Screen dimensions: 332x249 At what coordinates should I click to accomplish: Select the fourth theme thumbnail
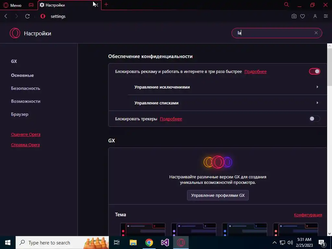click(295, 229)
